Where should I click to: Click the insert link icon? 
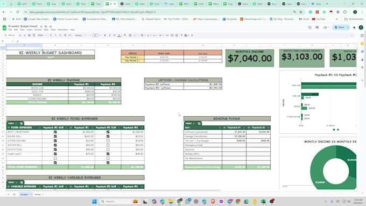[x=167, y=35]
